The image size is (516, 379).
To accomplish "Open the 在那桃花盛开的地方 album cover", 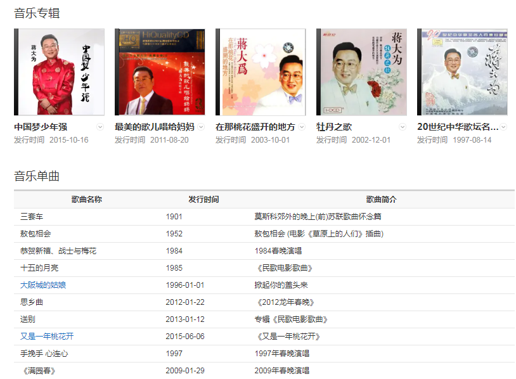I will pos(261,72).
